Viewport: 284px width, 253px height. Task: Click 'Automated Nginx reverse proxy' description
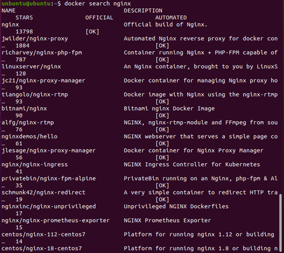pos(175,39)
